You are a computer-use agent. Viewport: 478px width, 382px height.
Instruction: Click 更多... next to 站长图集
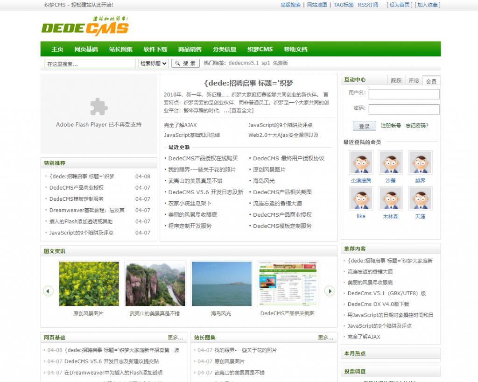(324, 338)
